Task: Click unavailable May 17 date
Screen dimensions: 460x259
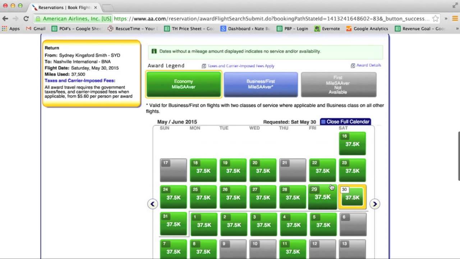Action: point(173,170)
